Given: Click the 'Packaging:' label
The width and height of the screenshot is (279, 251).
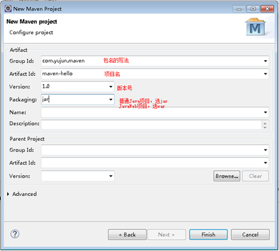Looking at the screenshot, I should coord(23,100).
